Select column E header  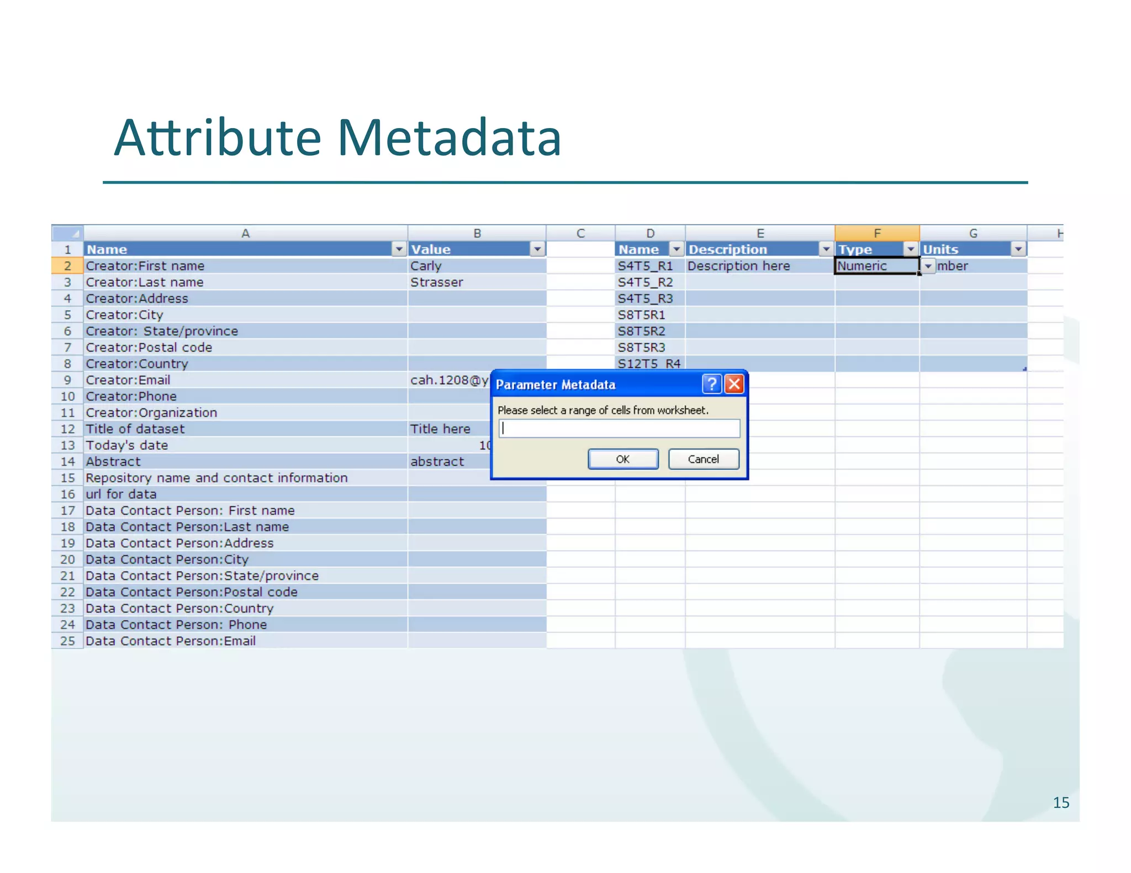pos(760,233)
